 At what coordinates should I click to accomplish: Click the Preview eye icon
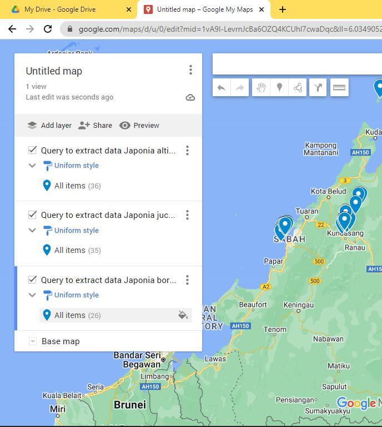tap(125, 125)
